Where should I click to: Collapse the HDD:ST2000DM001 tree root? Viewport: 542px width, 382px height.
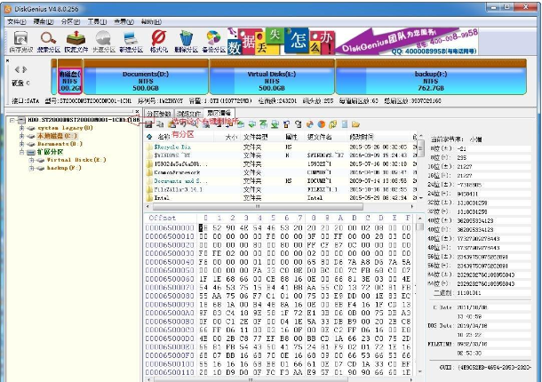pos(12,120)
